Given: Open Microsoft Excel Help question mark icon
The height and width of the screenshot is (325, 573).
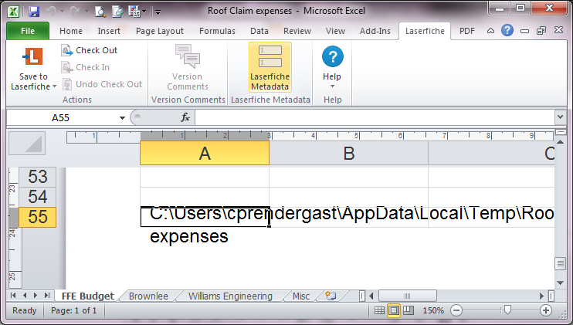Looking at the screenshot, I should click(507, 30).
